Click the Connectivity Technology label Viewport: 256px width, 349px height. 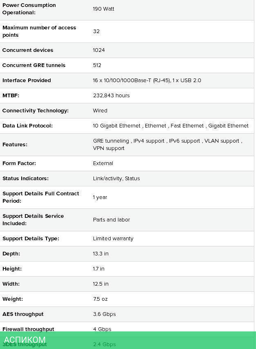point(36,111)
